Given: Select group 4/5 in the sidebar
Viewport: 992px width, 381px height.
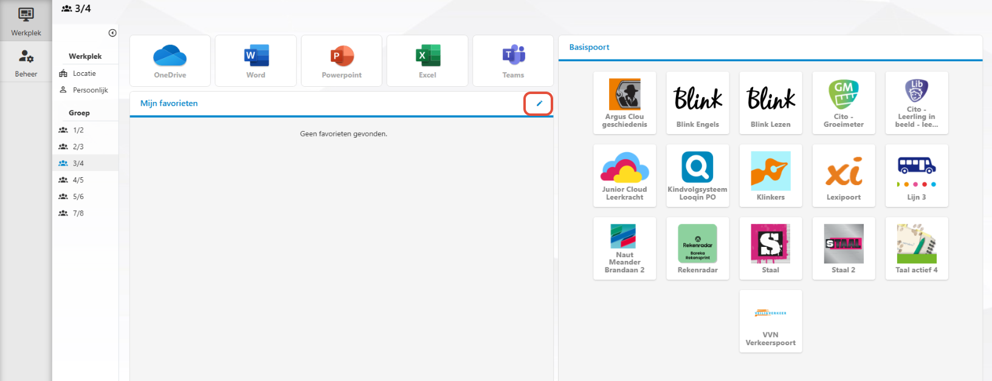Looking at the screenshot, I should [x=86, y=180].
